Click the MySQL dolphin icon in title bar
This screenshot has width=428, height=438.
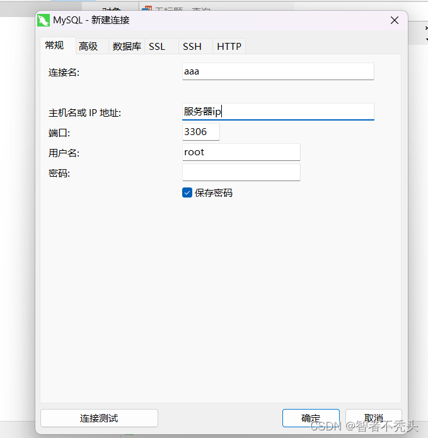(43, 20)
